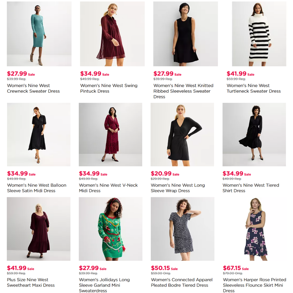Viewport: 293px width, 293px height.
Task: View the Harper Rose floral dress photo
Action: pos(254,229)
